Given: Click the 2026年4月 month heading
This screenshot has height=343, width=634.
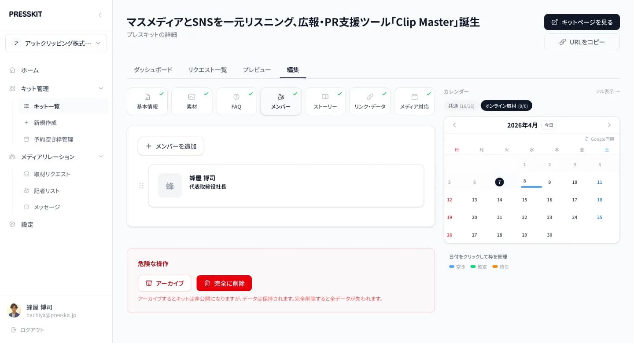Looking at the screenshot, I should click(x=522, y=125).
